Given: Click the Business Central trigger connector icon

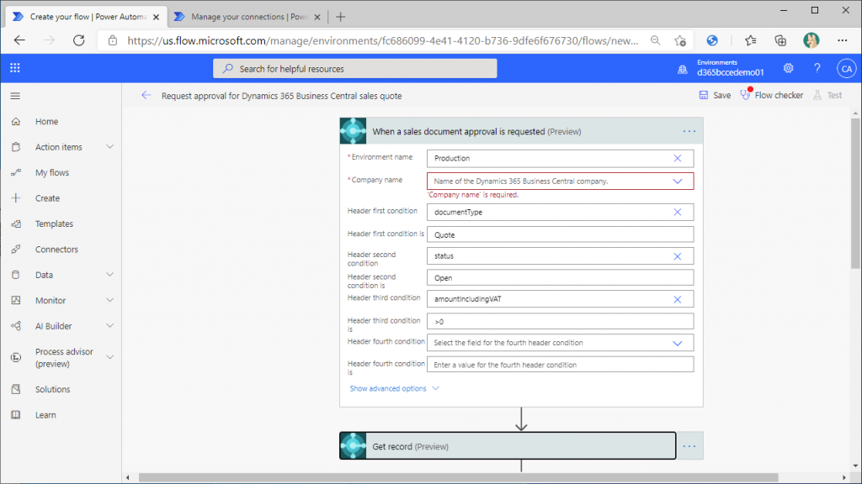Looking at the screenshot, I should pos(353,131).
